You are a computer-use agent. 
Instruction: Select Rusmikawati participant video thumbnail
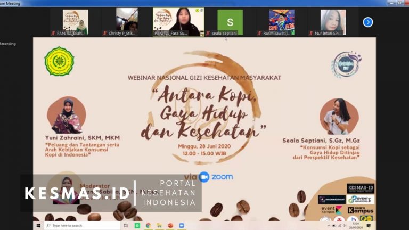coord(282,22)
